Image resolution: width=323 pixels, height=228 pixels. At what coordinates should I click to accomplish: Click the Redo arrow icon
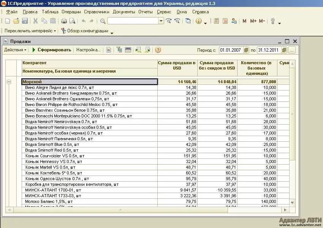tap(92, 21)
